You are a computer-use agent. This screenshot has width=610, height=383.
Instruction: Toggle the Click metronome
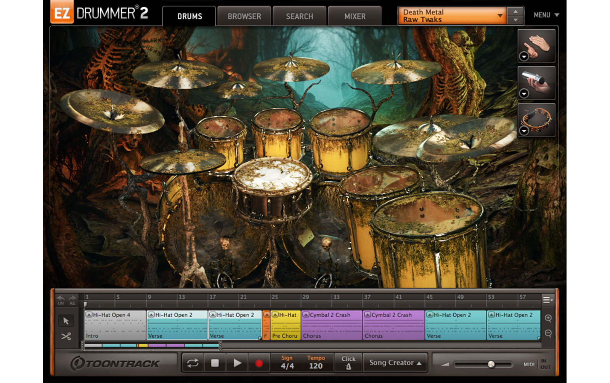point(348,363)
